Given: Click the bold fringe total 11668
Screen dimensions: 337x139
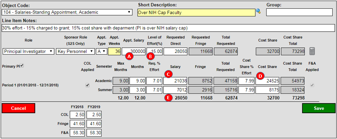Looking at the screenshot, I should (x=206, y=98).
